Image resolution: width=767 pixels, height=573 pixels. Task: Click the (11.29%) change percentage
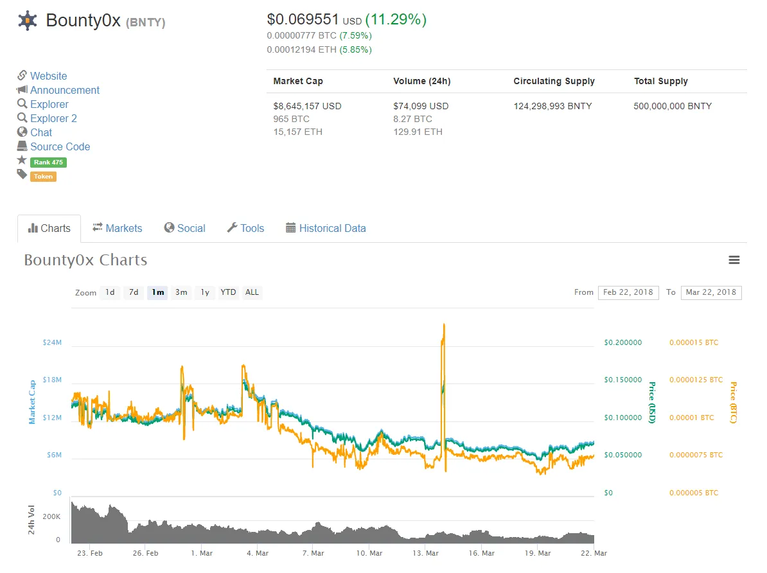pyautogui.click(x=396, y=19)
